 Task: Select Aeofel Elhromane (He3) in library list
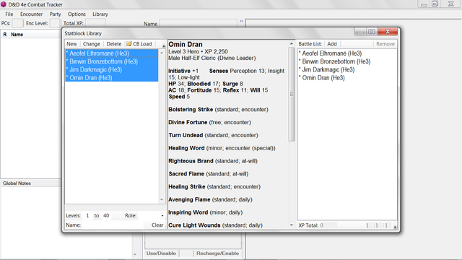pyautogui.click(x=111, y=53)
